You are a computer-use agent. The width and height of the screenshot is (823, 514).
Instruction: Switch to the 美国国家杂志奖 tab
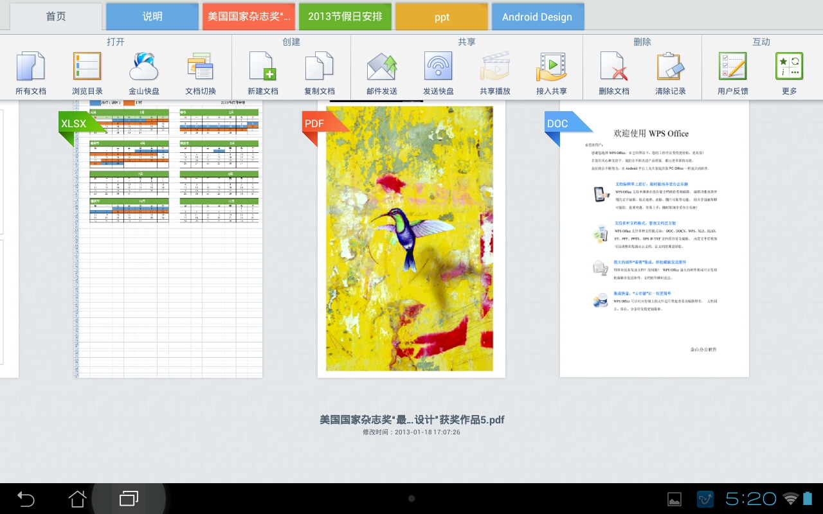click(249, 17)
